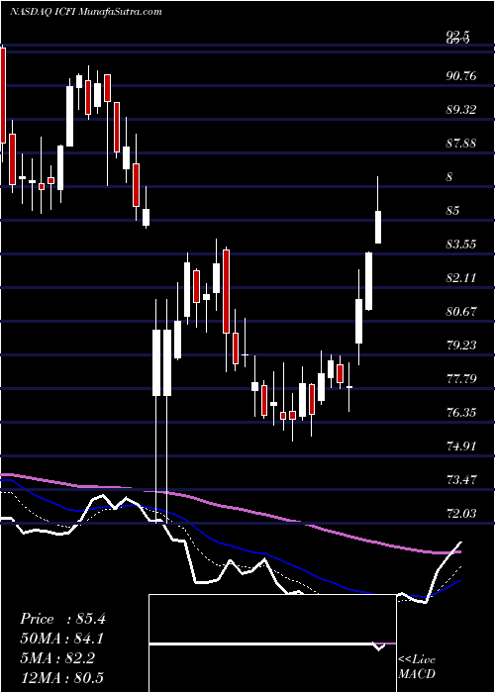
Task: Click the 73.47 price axis label
Action: point(461,479)
